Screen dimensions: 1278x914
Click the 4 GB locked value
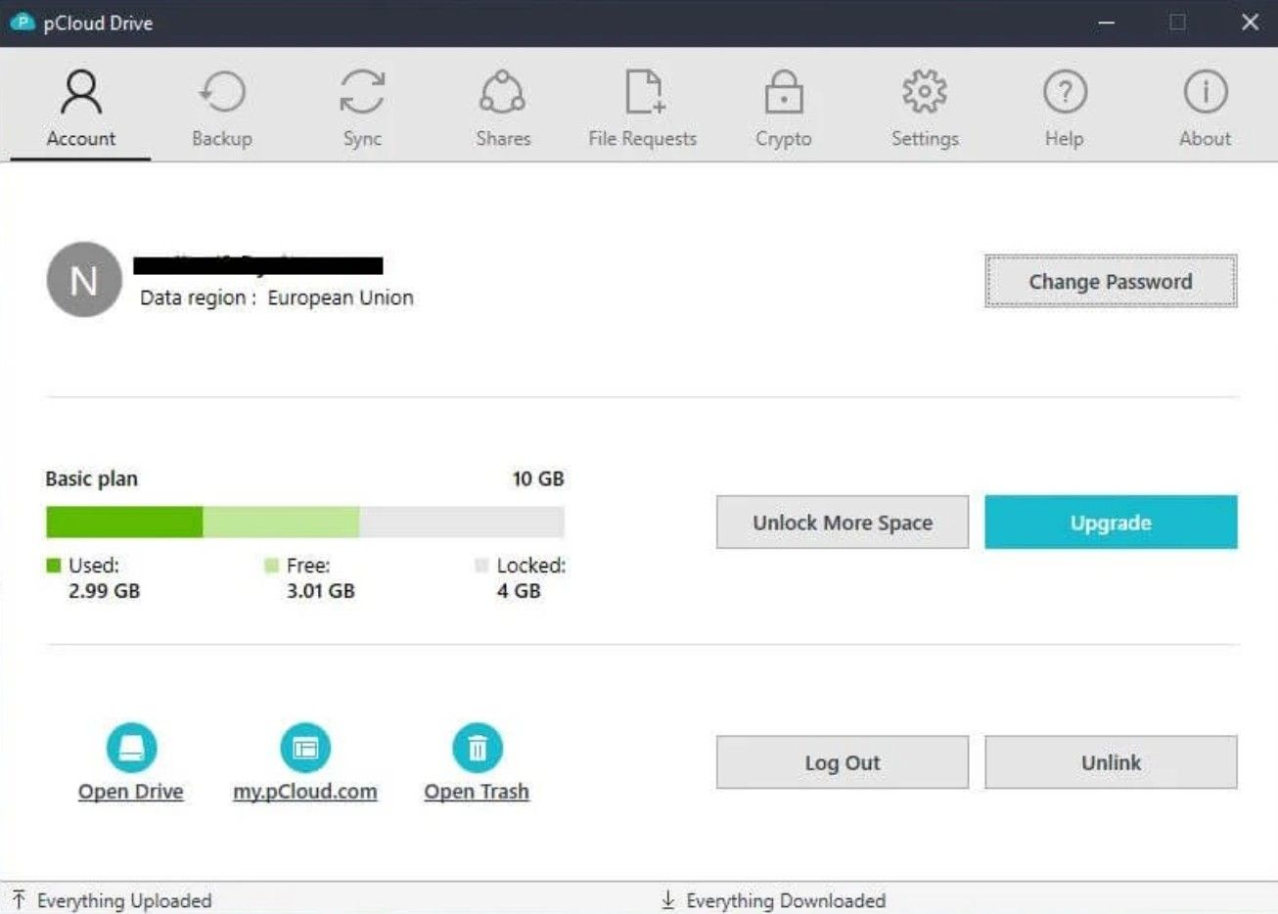(x=519, y=591)
